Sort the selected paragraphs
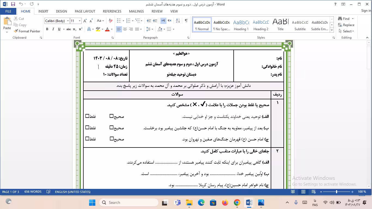Image resolution: width=372 pixels, height=209 pixels. 178,21
